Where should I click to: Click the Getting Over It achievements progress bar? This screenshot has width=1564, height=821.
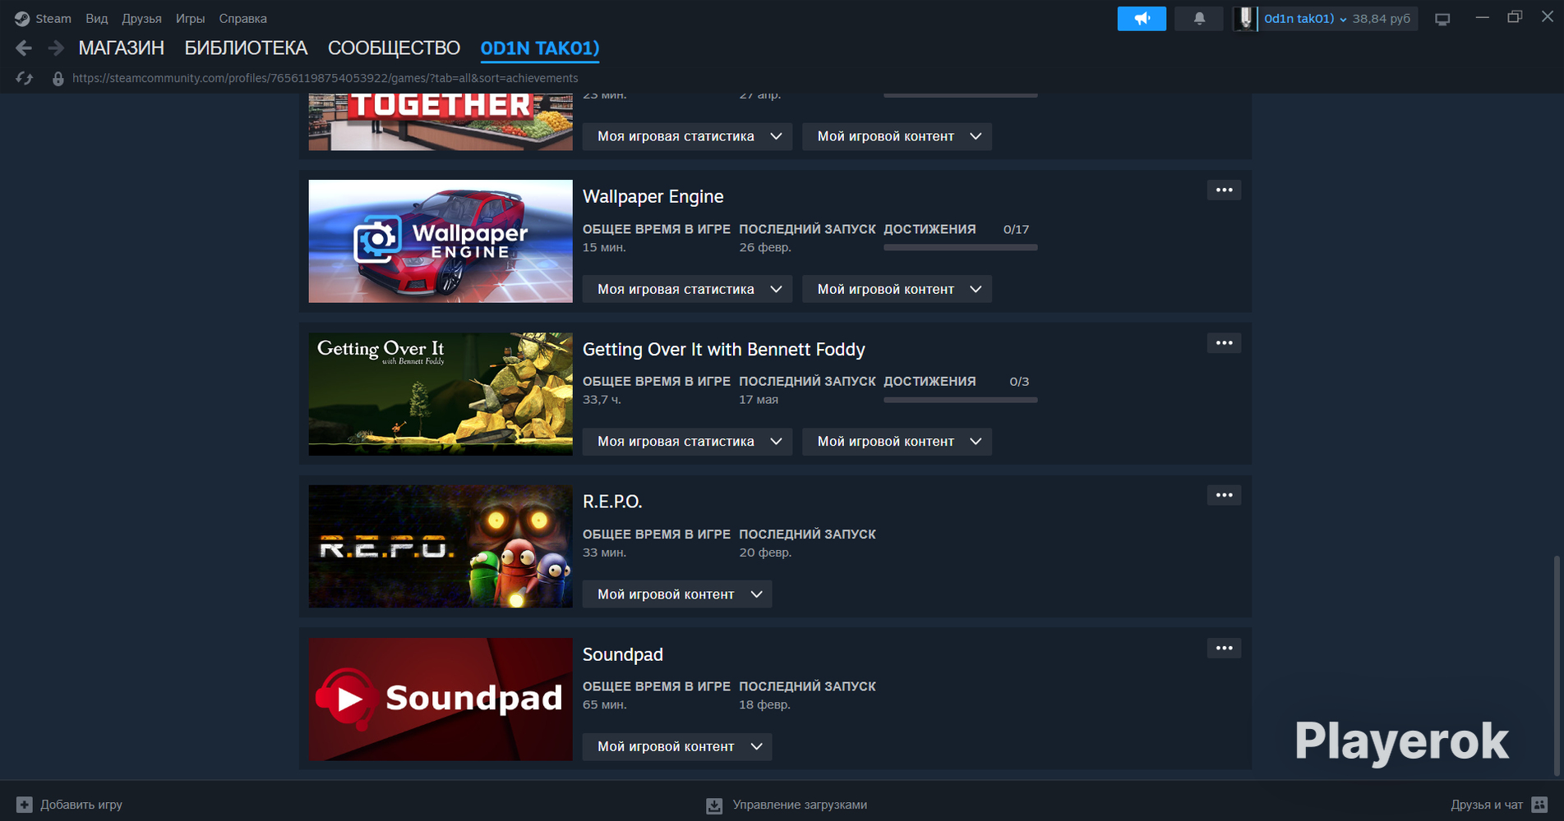tap(960, 400)
